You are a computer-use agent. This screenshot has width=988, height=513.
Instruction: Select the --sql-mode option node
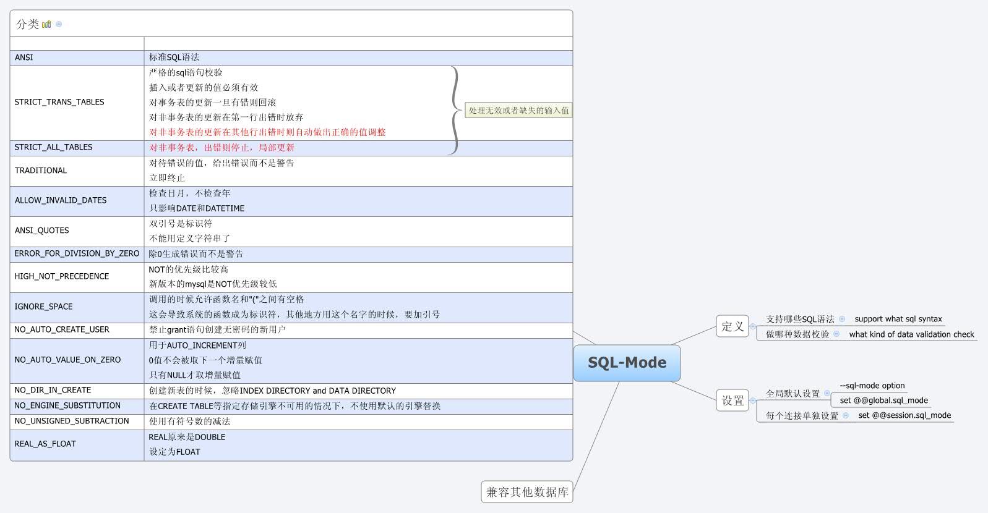pos(872,386)
